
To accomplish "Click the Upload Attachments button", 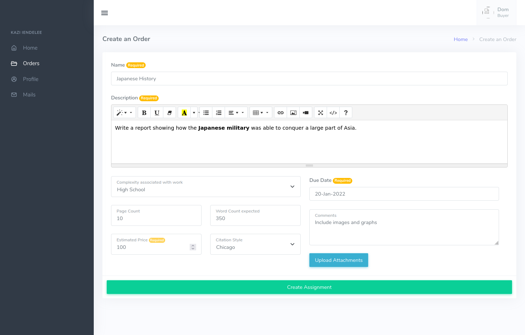I will pos(339,260).
